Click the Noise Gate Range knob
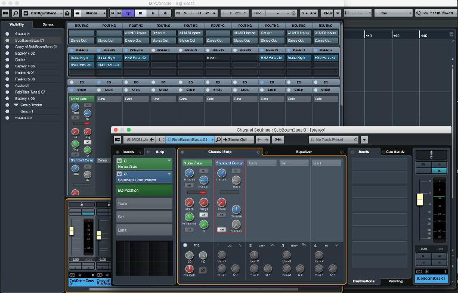The height and width of the screenshot is (293, 458). pos(203,202)
